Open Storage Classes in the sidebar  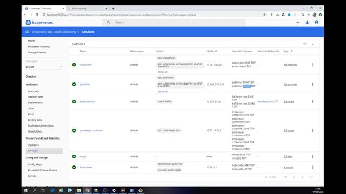(x=37, y=52)
